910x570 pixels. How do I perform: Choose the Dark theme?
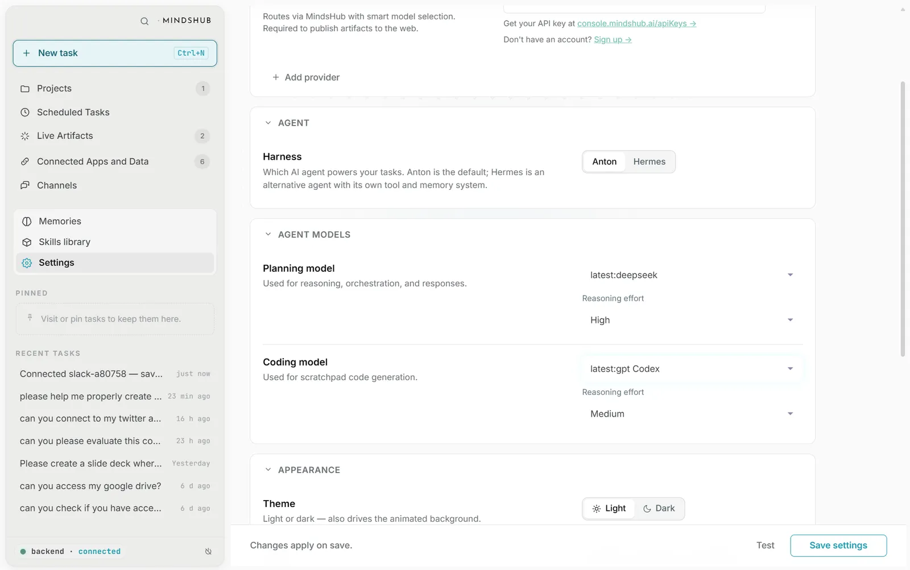[x=659, y=509]
